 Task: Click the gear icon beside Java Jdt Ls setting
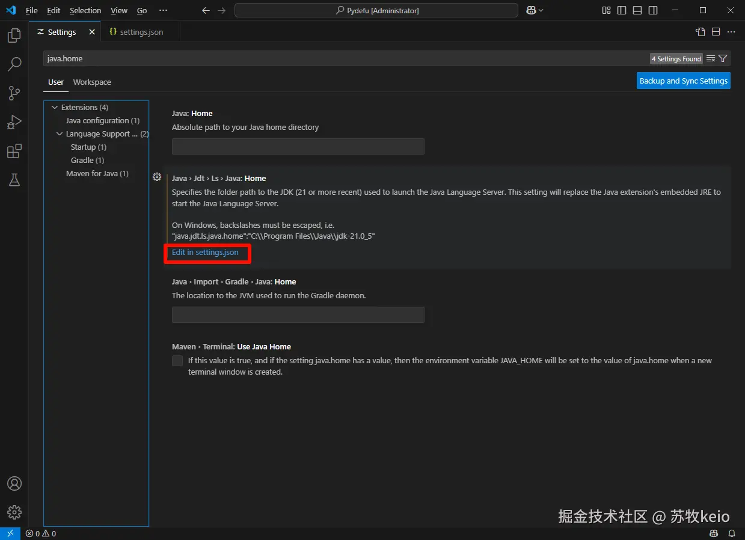tap(157, 177)
